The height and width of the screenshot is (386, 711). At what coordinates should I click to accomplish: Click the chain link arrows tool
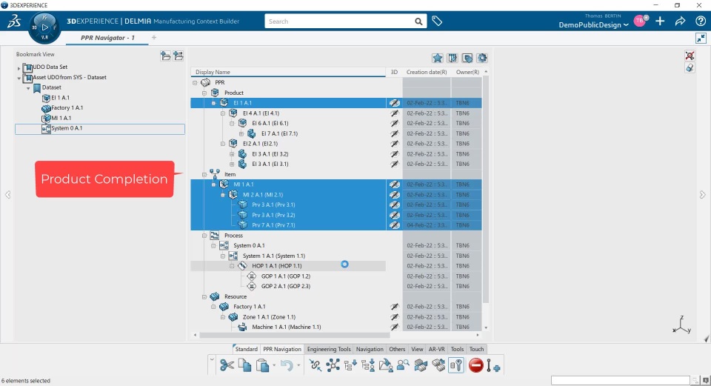[316, 365]
